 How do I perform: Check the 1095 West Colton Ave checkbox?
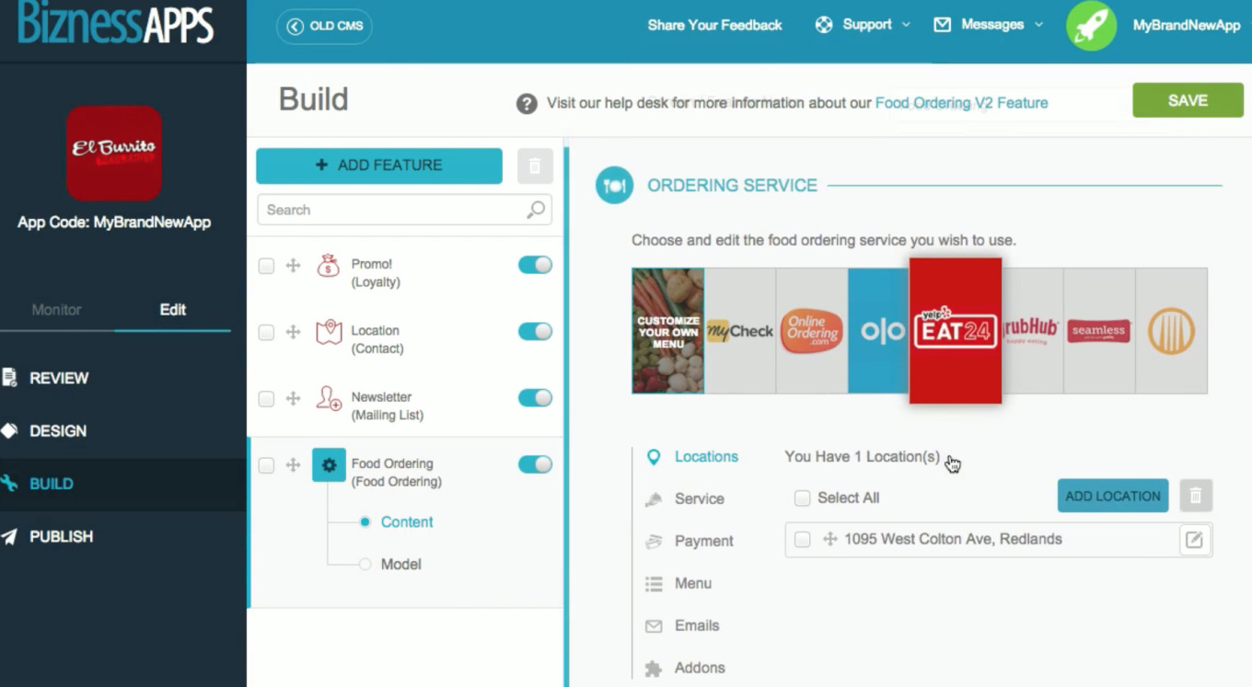803,540
